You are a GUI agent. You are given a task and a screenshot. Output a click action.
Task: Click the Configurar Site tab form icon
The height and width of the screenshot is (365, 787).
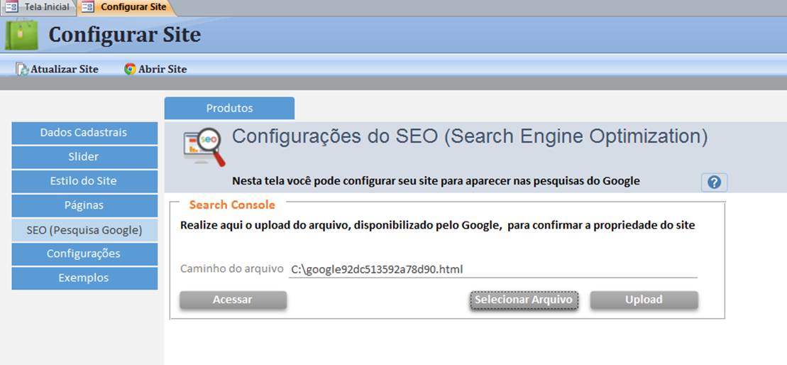pyautogui.click(x=87, y=7)
